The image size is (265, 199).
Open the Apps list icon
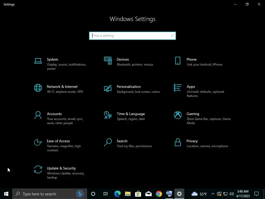point(178,88)
